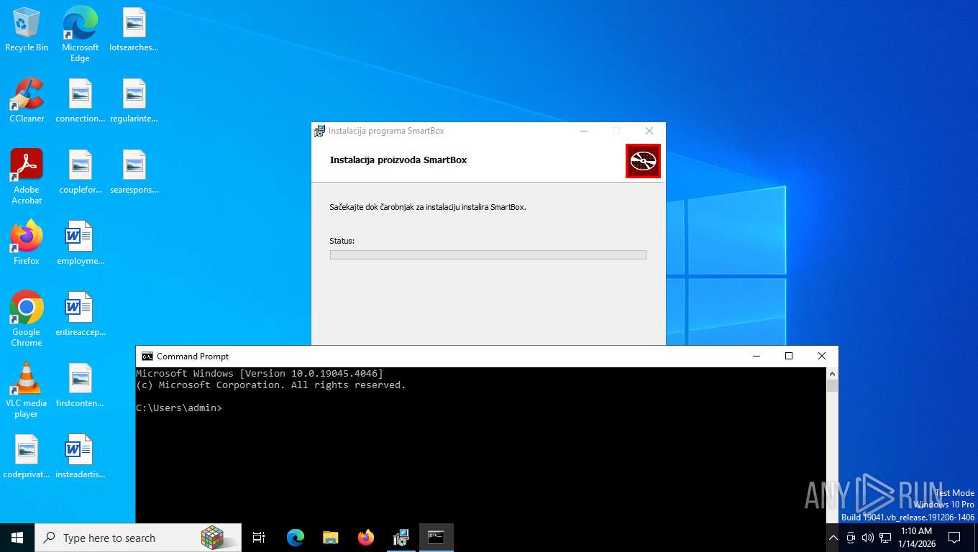Open the Windows Start menu
Viewport: 978px width, 552px height.
(17, 538)
